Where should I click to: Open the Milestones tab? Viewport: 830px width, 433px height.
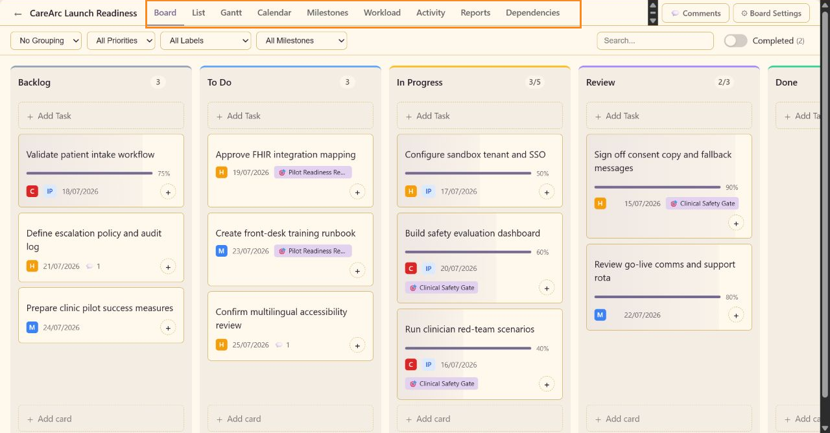(327, 13)
